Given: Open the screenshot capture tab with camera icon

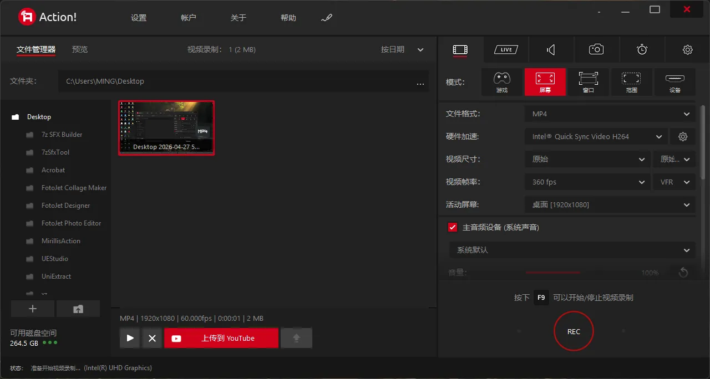Looking at the screenshot, I should 596,49.
